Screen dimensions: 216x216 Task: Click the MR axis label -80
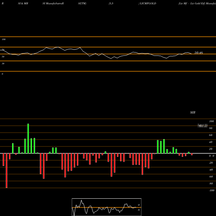click(x=211, y=184)
